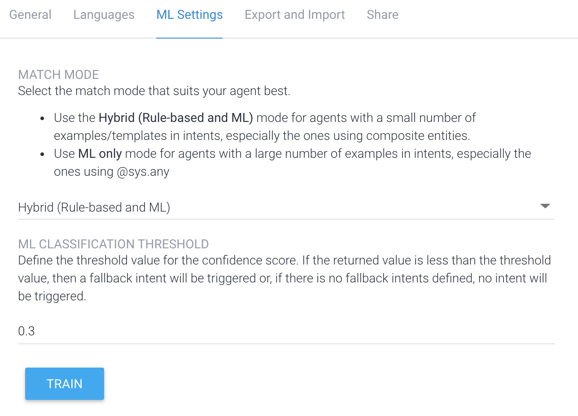
Task: Switch to the Languages tab
Action: [104, 15]
